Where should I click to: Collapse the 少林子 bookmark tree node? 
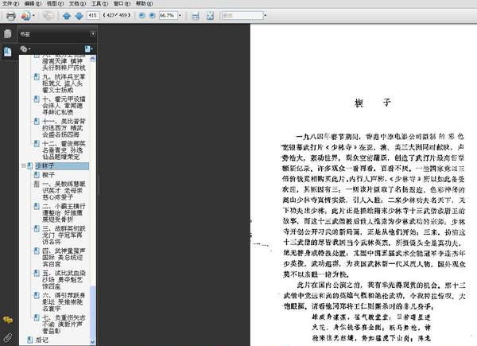(23, 165)
